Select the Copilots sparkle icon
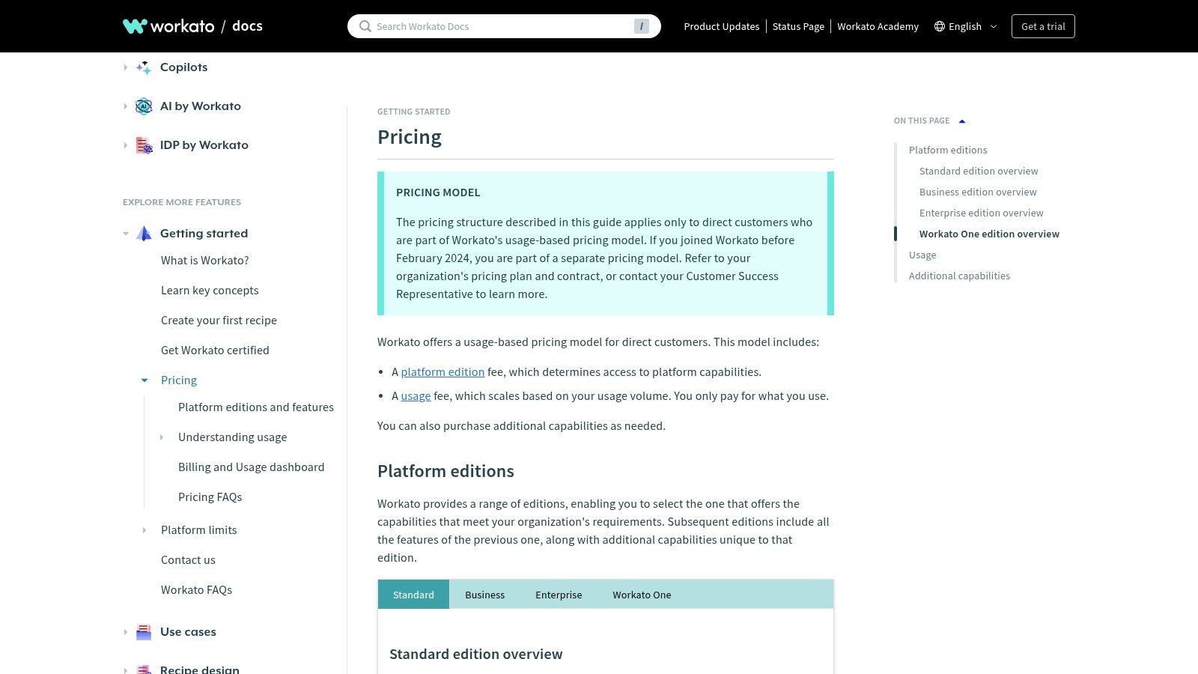Viewport: 1198px width, 674px height. [142, 67]
